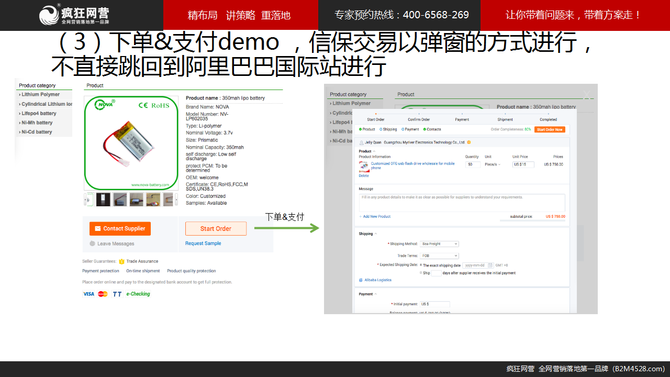
Task: Open the calendar icon in shipping date field
Action: pyautogui.click(x=490, y=265)
